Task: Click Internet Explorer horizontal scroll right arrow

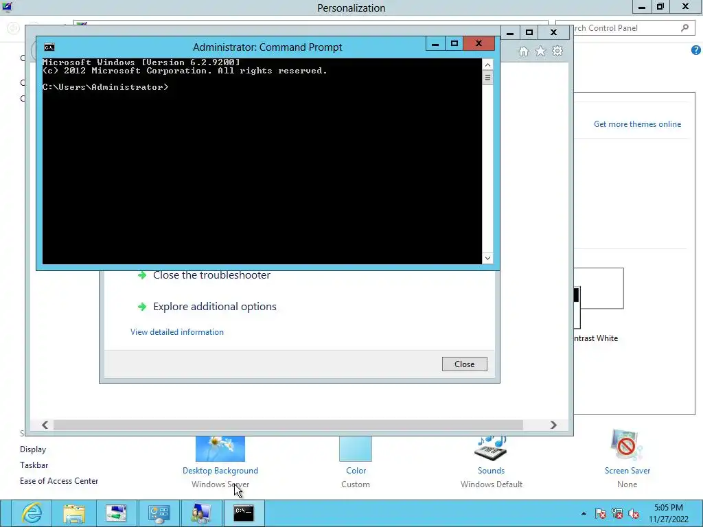Action: 553,425
